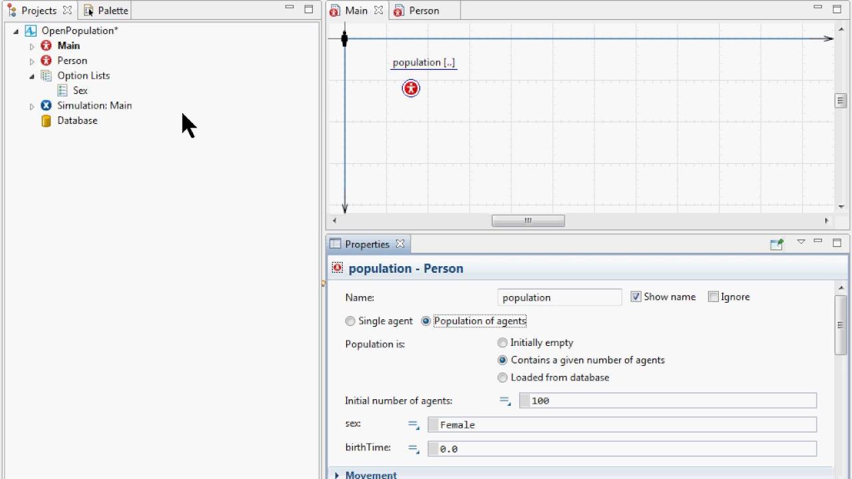Viewport: 852px width, 479px height.
Task: Click the Option Lists icon
Action: pyautogui.click(x=46, y=75)
